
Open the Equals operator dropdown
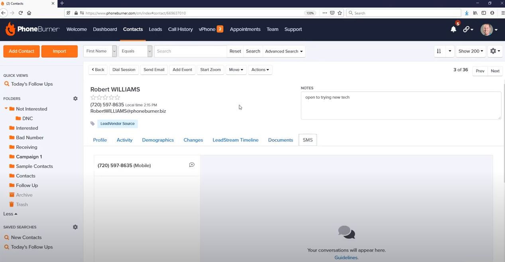[136, 51]
